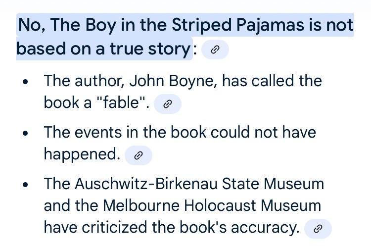The width and height of the screenshot is (371, 250).
Task: Click the word "happened."
Action: 82,155
